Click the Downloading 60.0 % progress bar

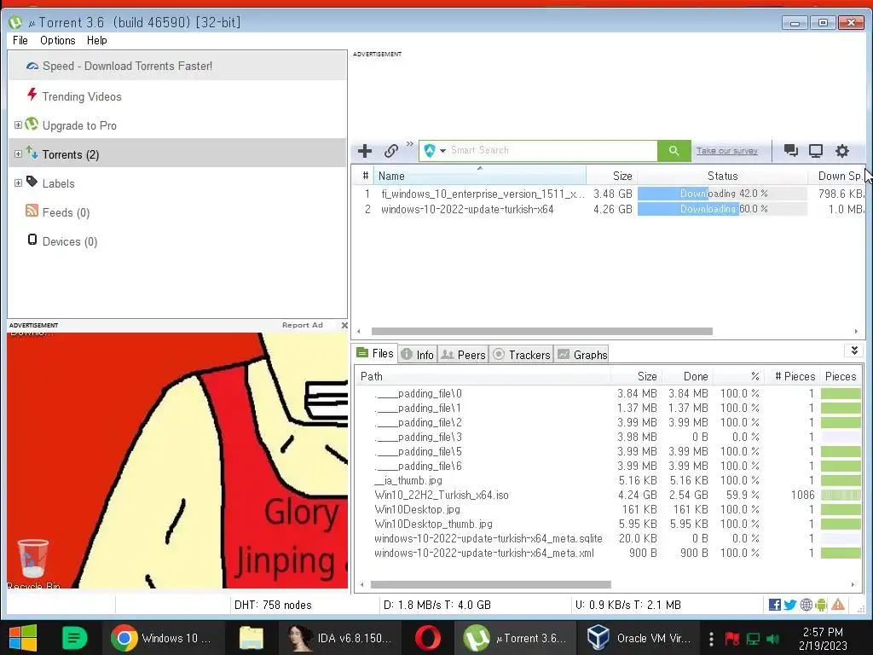(x=722, y=210)
